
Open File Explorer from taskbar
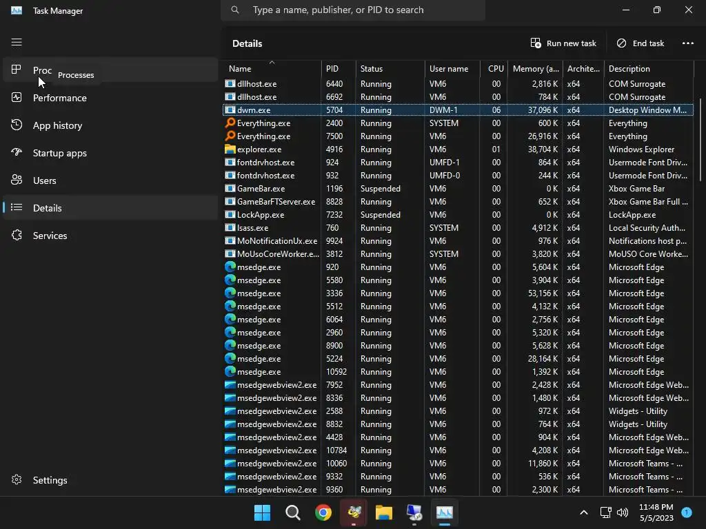click(384, 512)
